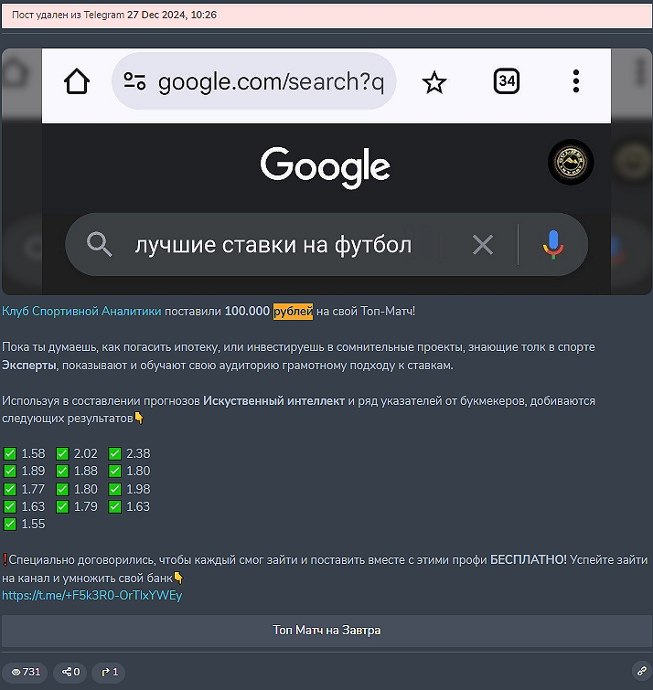
Task: Click the odds value 1.55
Action: tap(33, 524)
